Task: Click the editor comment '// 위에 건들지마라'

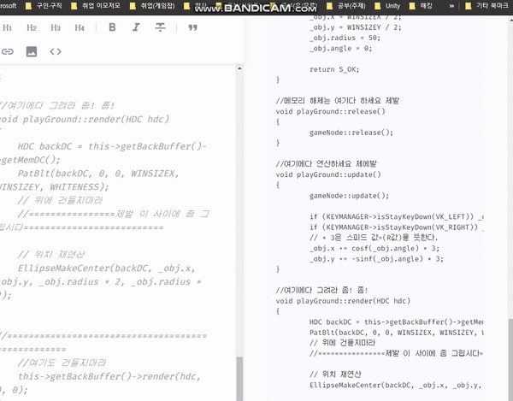Action: (x=60, y=200)
